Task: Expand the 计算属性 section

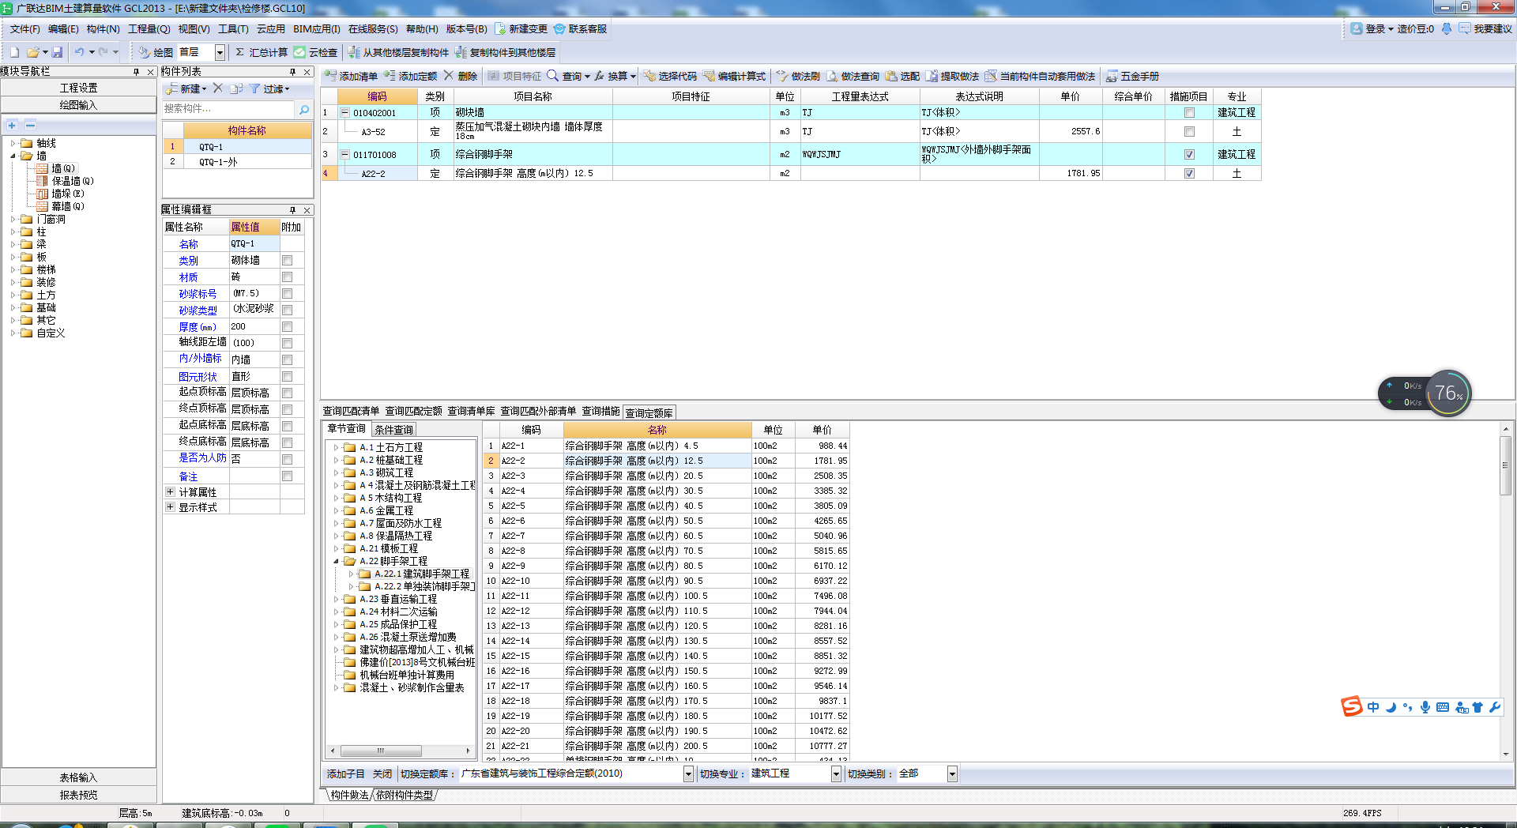Action: 170,491
